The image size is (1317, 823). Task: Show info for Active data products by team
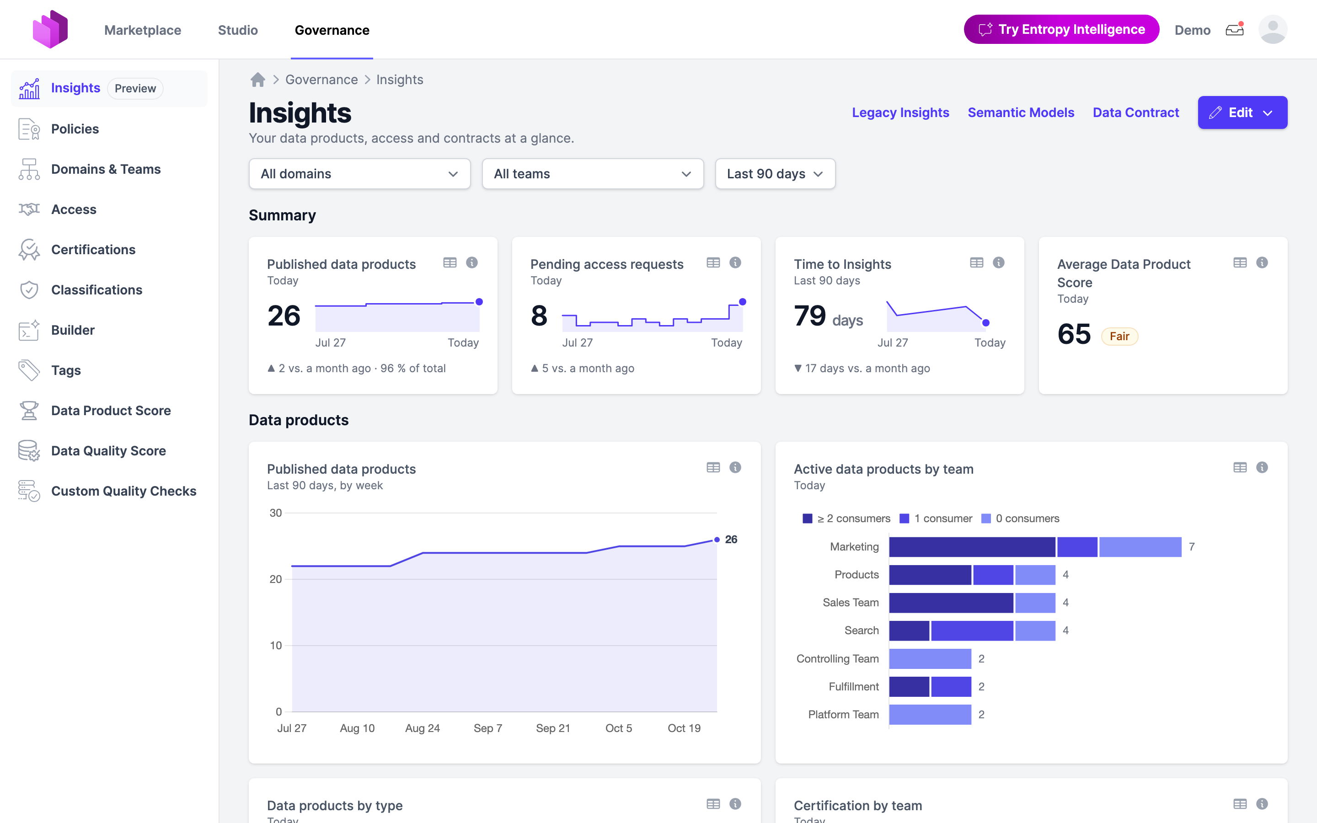coord(1262,467)
